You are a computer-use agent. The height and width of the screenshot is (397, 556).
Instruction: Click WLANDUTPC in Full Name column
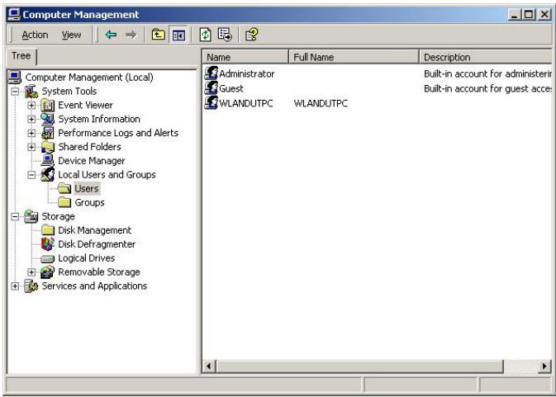(x=321, y=103)
